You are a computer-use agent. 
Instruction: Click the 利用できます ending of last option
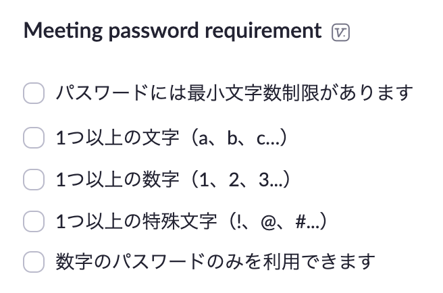(319, 261)
